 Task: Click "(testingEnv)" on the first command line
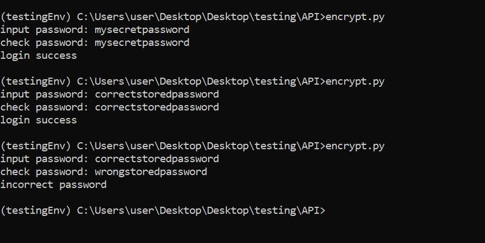tap(35, 16)
